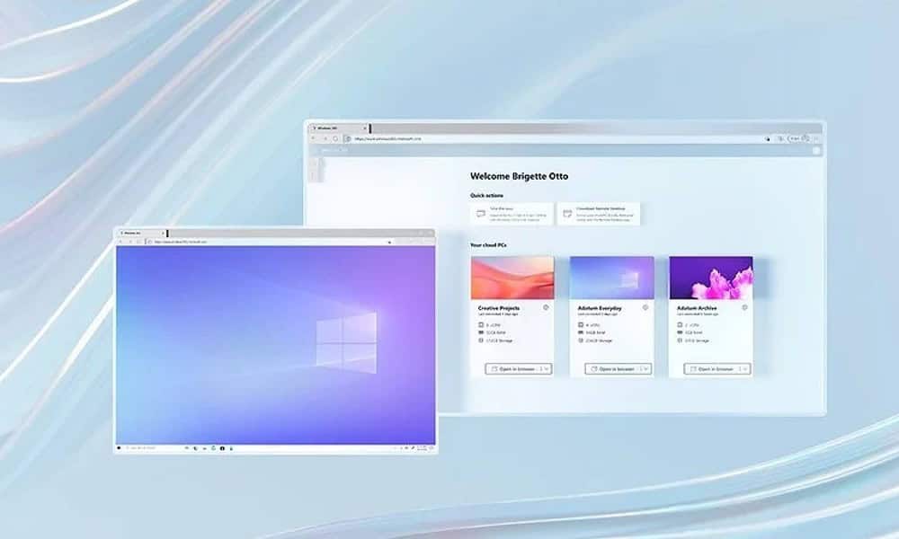Select the smaller window's browser tab
This screenshot has width=899, height=539.
(x=130, y=233)
